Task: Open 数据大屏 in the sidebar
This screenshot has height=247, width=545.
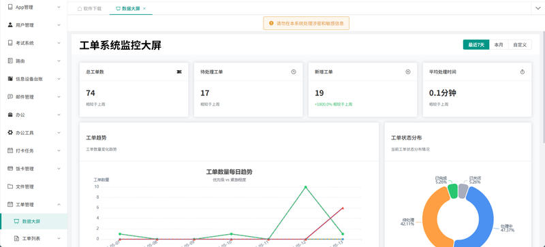Action: point(33,221)
